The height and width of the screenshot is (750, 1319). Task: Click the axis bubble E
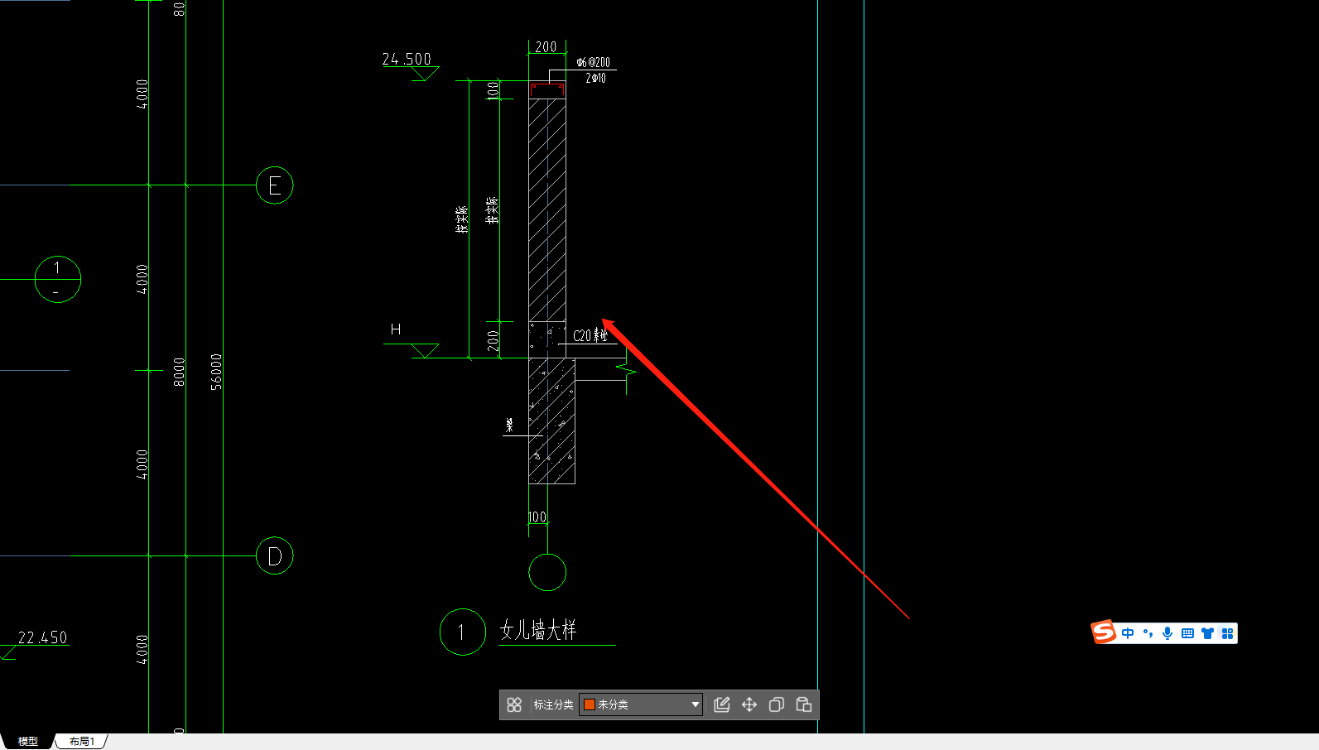pos(275,185)
